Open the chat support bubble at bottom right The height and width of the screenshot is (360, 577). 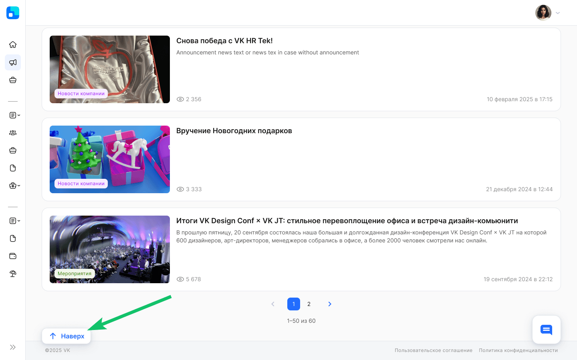click(546, 330)
